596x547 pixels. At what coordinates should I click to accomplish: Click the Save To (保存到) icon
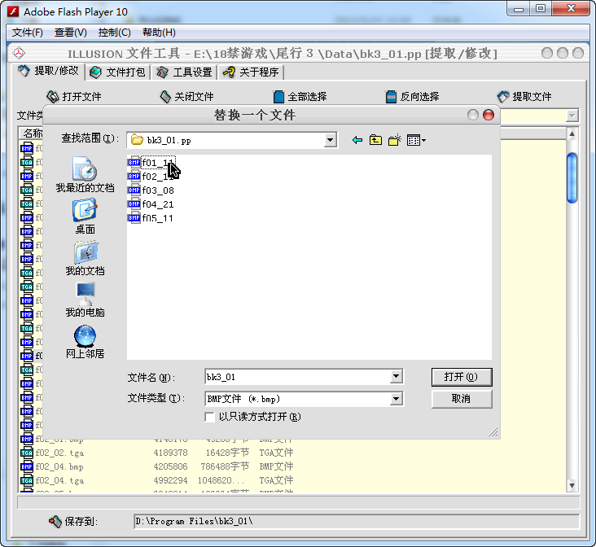tap(55, 522)
